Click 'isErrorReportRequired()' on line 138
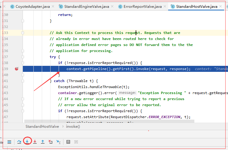The height and width of the screenshot is (150, 228). tap(112, 63)
